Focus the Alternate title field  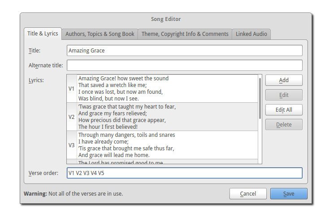click(184, 66)
